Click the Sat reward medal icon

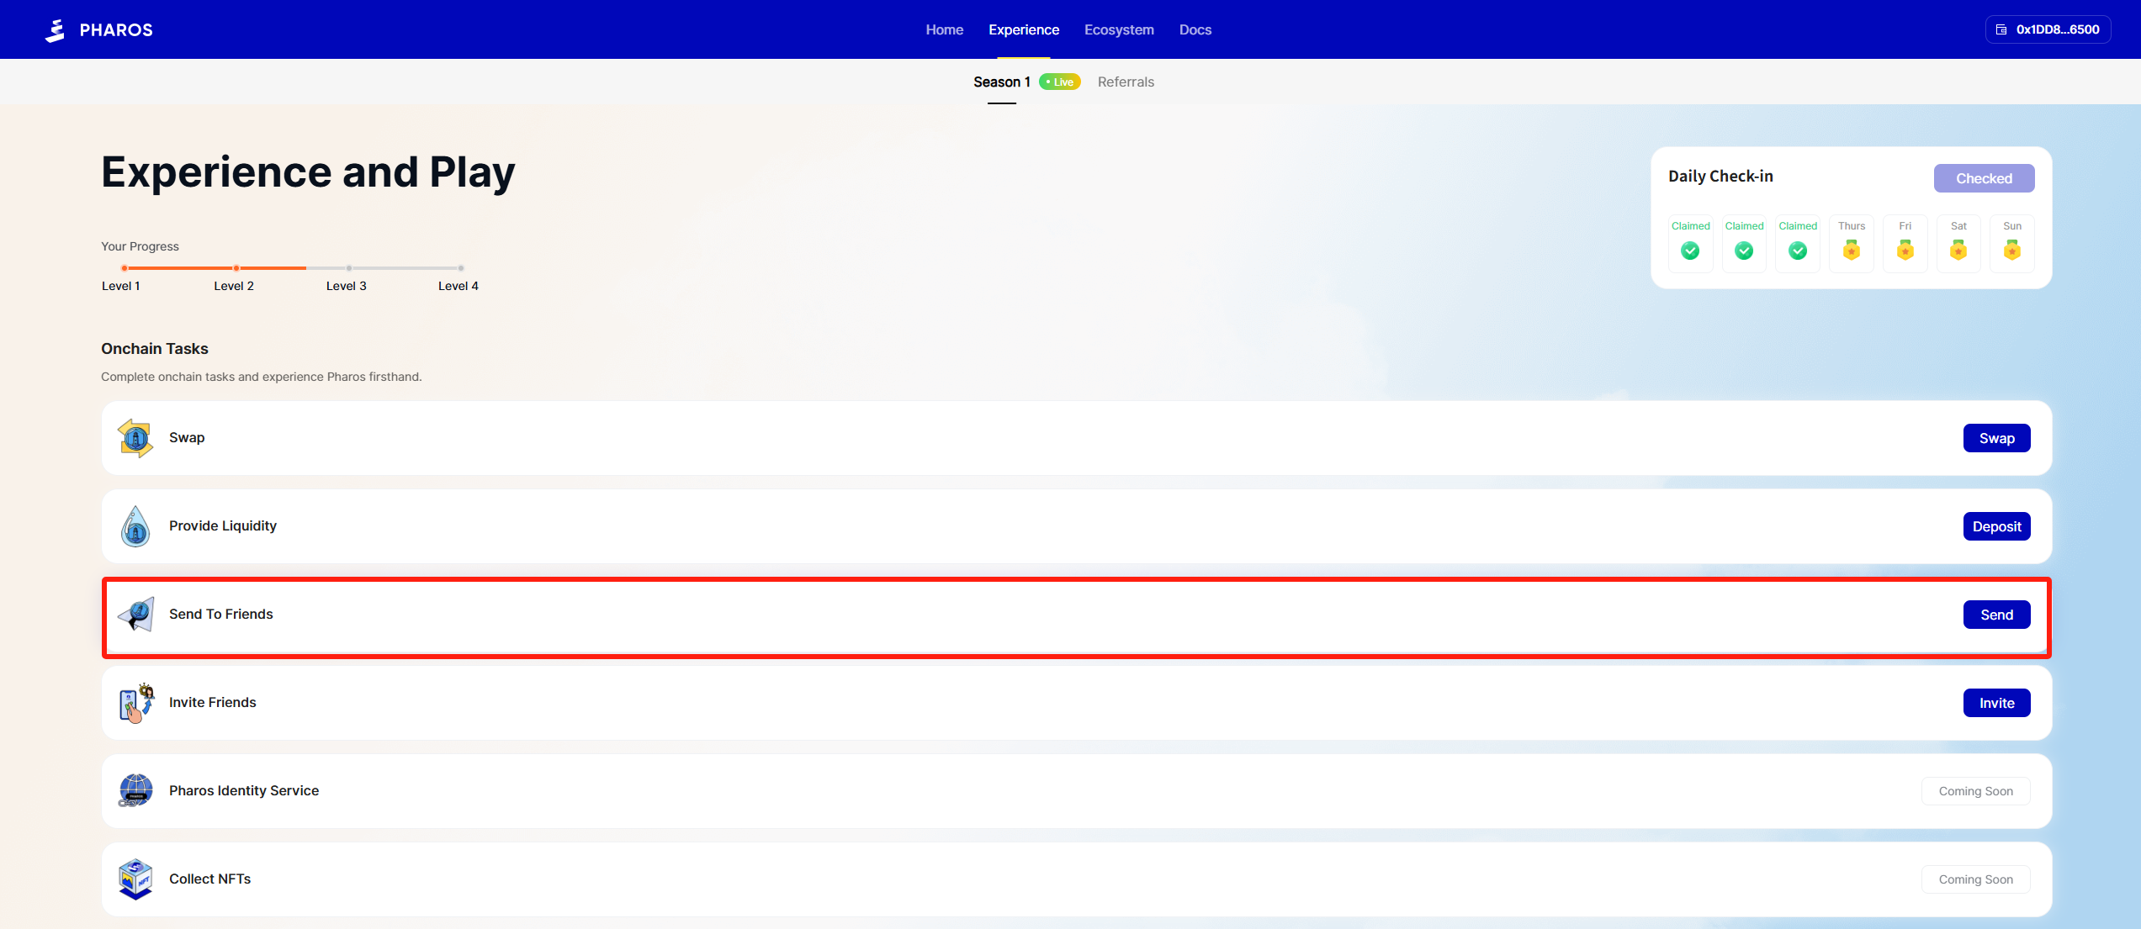tap(1958, 250)
